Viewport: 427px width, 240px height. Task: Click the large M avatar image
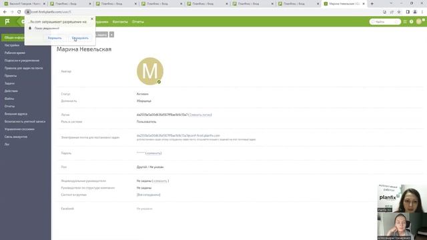[x=150, y=71]
